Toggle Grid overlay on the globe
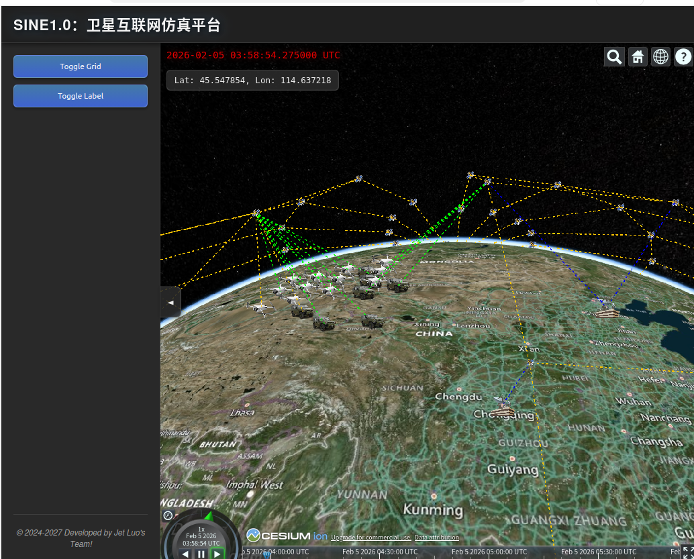The width and height of the screenshot is (694, 559). [x=81, y=66]
